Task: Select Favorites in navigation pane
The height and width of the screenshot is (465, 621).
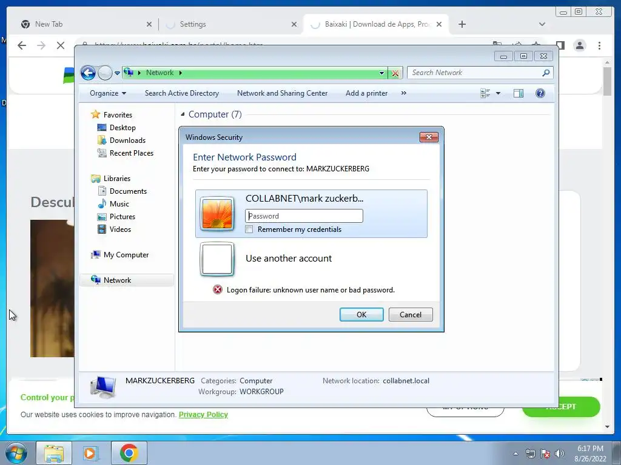Action: tap(118, 115)
